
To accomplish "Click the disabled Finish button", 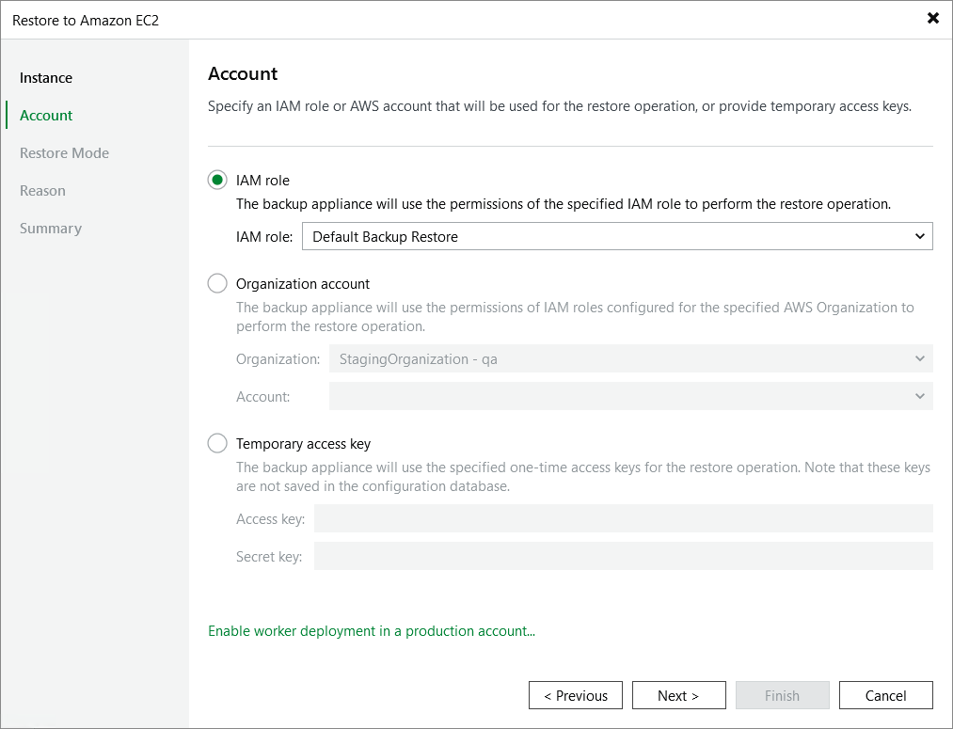I will tap(782, 695).
